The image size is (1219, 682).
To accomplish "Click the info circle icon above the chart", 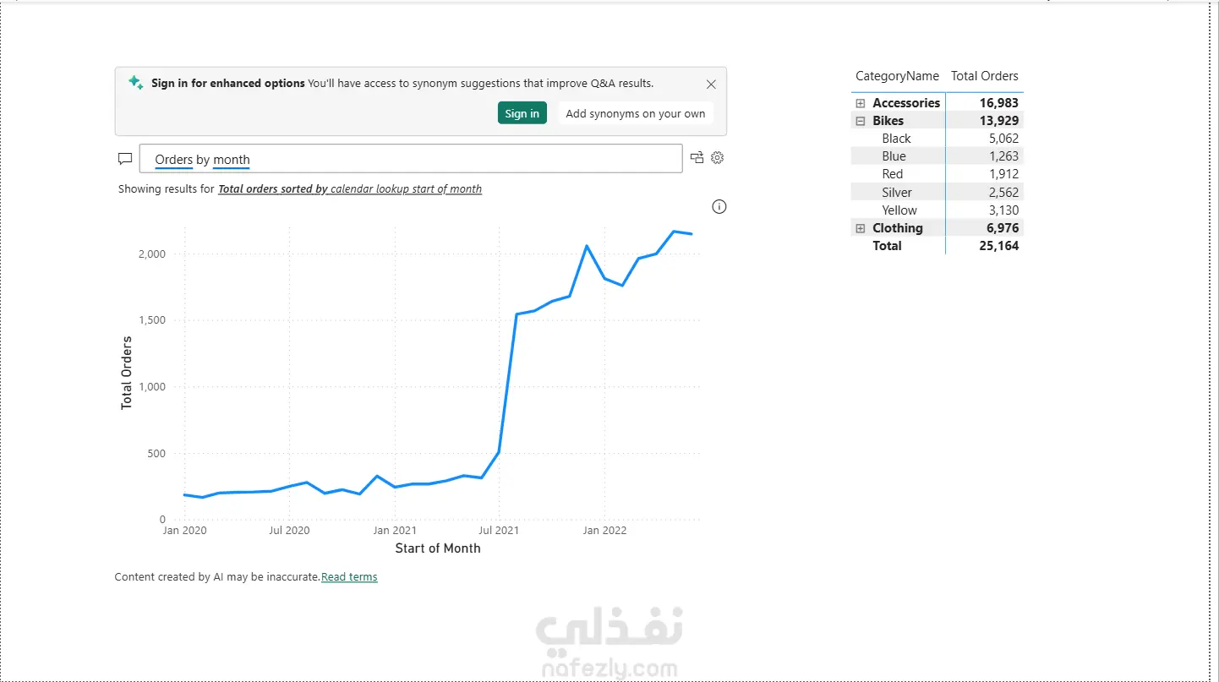I will [719, 207].
